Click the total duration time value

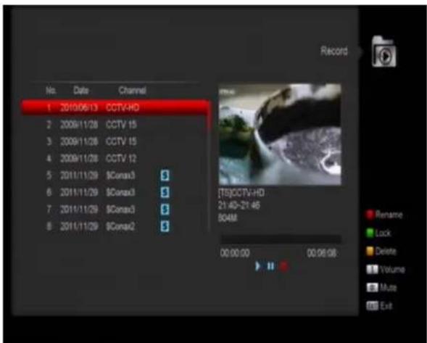click(x=322, y=253)
